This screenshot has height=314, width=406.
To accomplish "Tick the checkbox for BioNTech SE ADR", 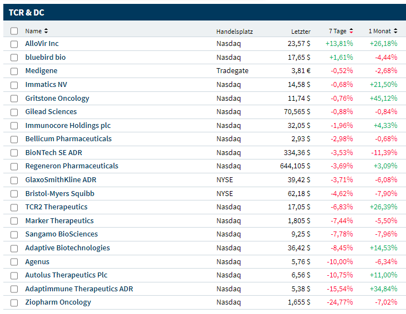I will [x=14, y=152].
